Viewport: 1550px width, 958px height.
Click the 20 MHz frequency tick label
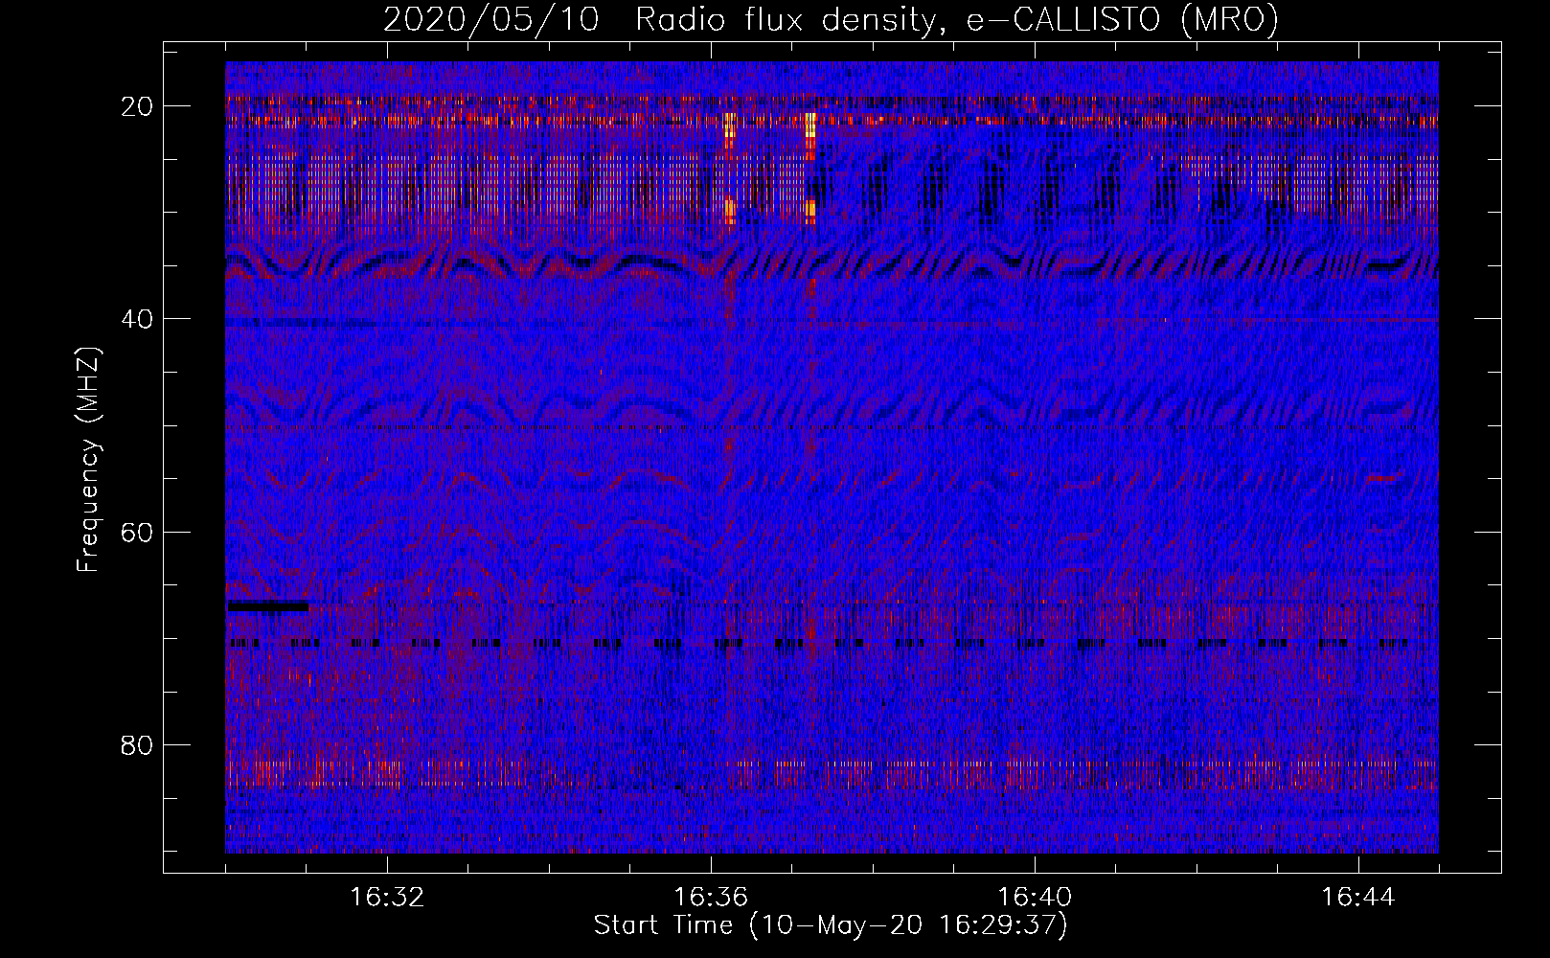[x=137, y=106]
